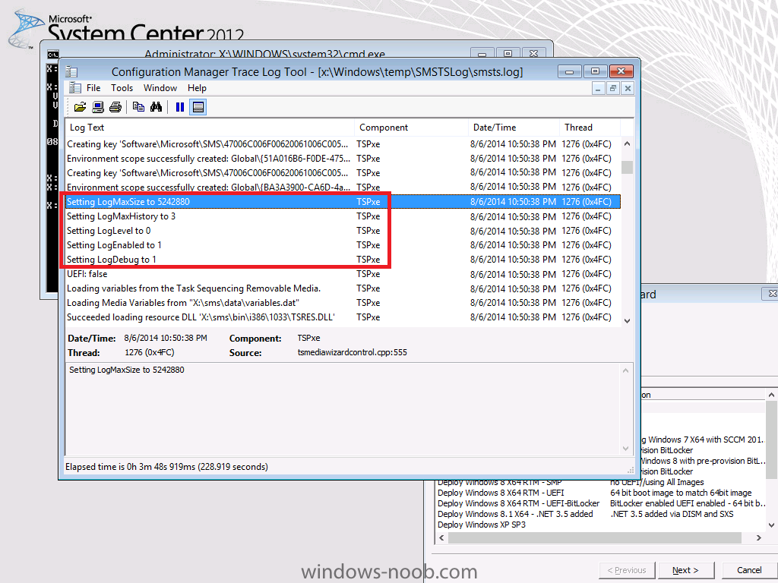Select the Environment scope row containing {51A016B6

(343, 159)
